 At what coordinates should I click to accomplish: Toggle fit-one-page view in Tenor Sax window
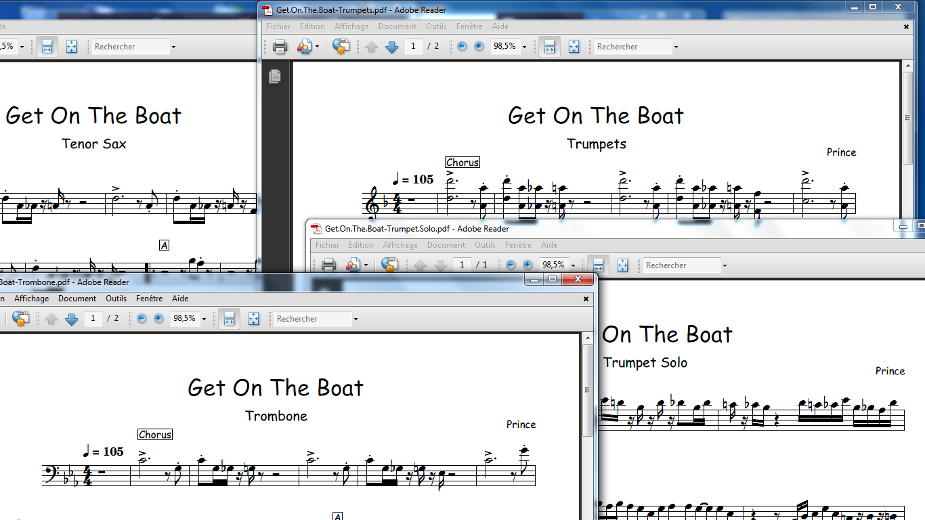[71, 47]
